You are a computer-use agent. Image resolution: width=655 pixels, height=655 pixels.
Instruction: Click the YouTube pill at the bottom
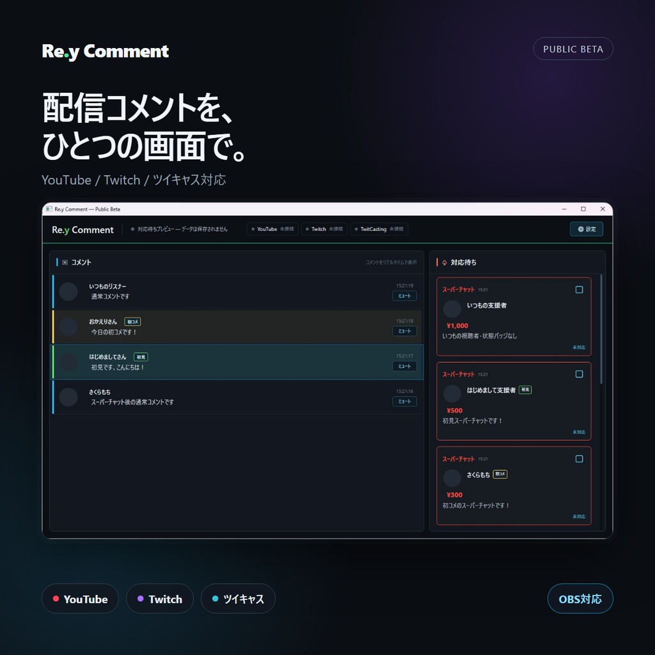[x=80, y=599]
